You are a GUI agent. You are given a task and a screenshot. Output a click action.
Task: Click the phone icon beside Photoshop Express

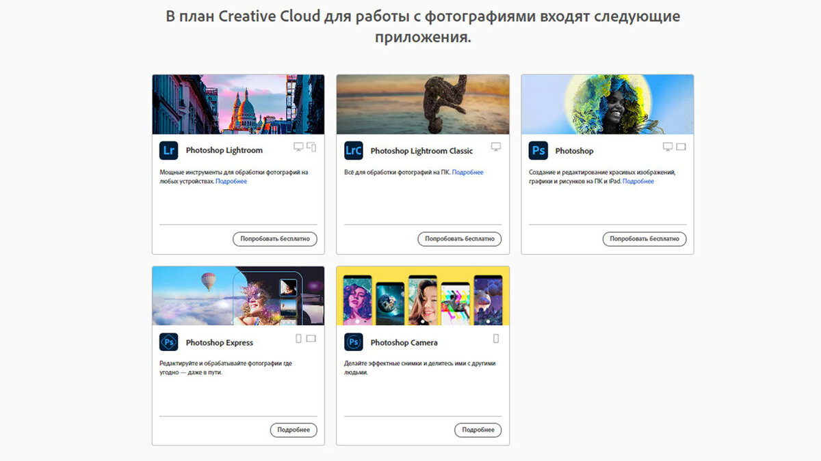[x=299, y=337]
